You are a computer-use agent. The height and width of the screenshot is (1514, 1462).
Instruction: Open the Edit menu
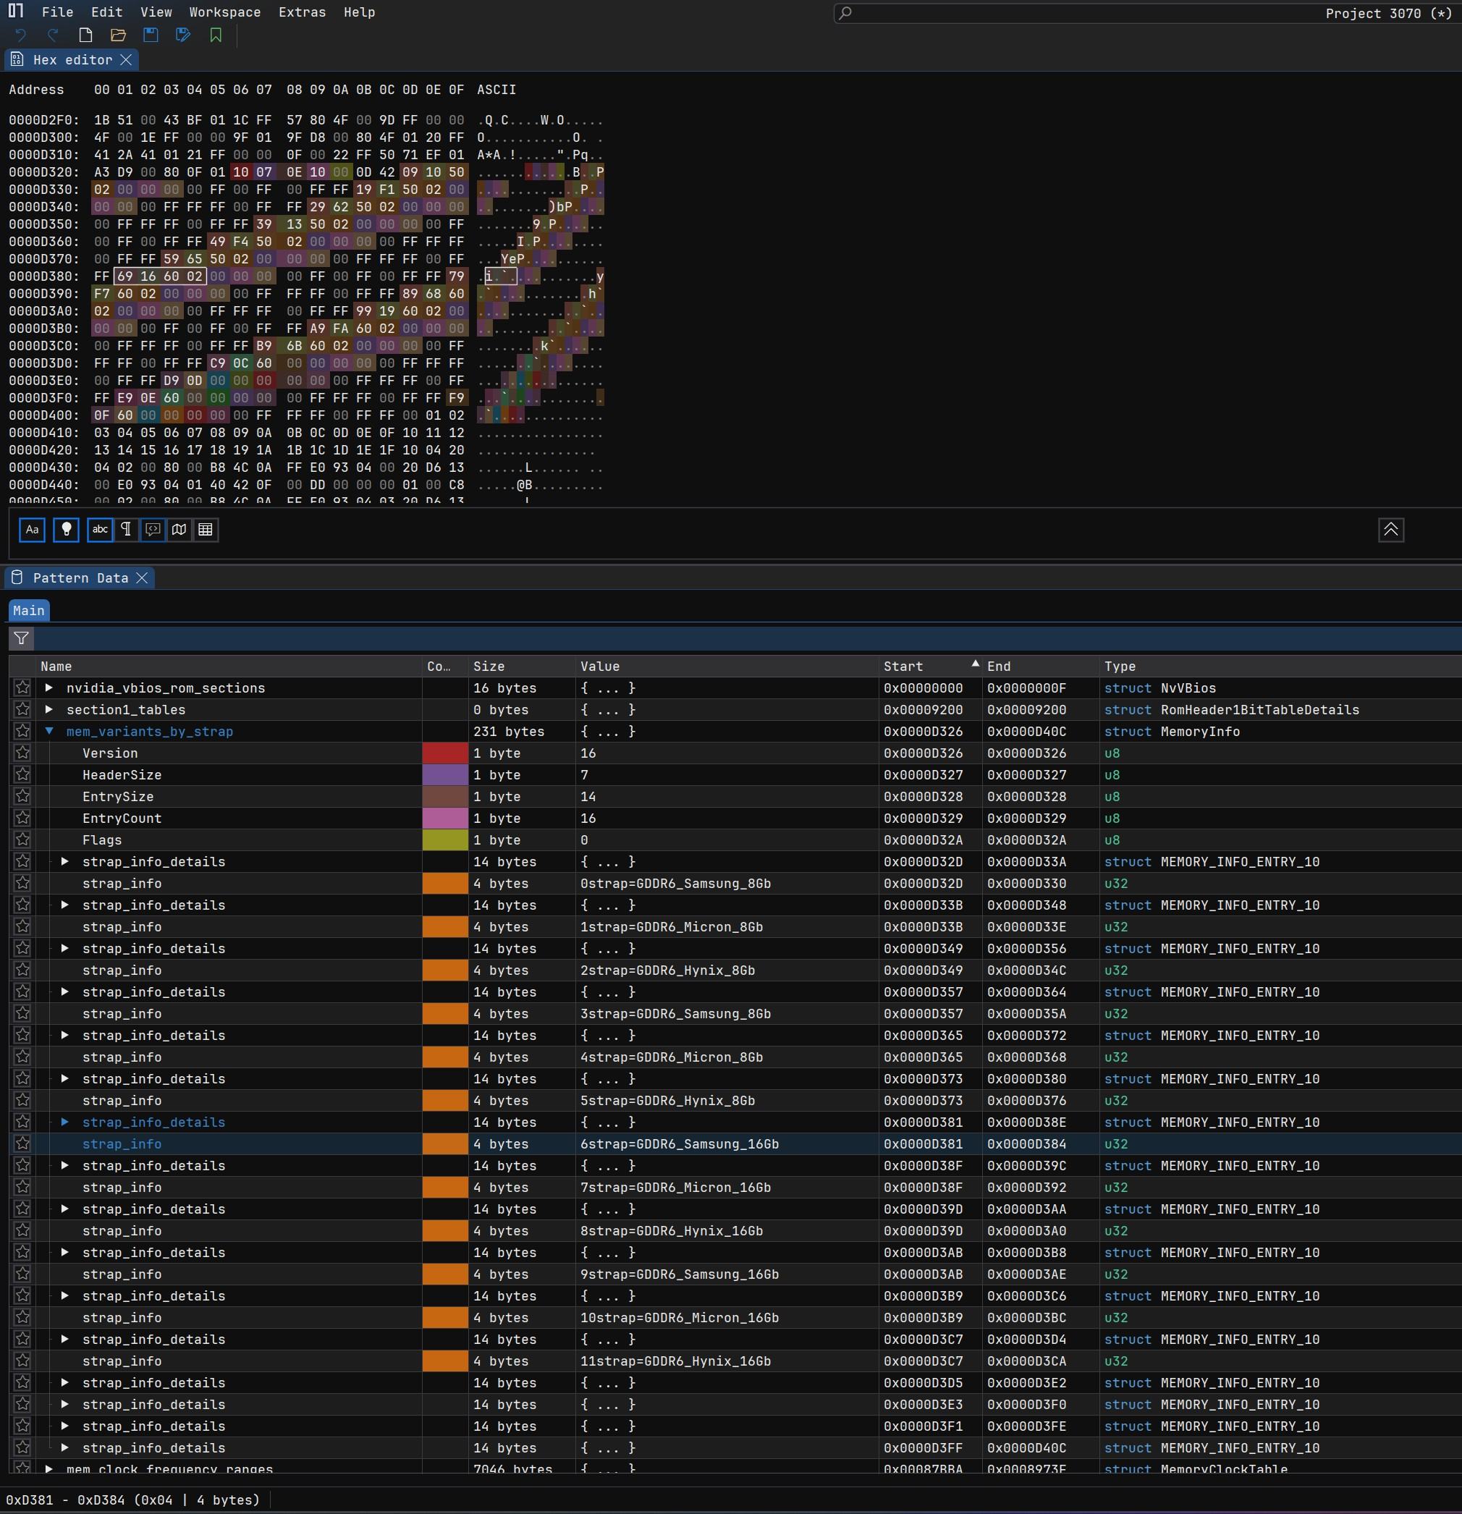[106, 12]
